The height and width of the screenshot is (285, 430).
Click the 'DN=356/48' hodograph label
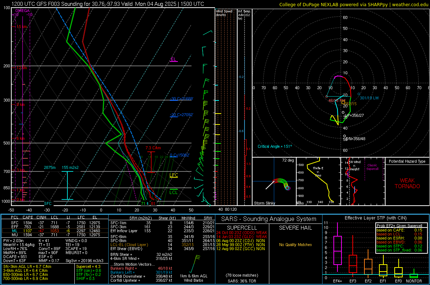[x=355, y=139]
